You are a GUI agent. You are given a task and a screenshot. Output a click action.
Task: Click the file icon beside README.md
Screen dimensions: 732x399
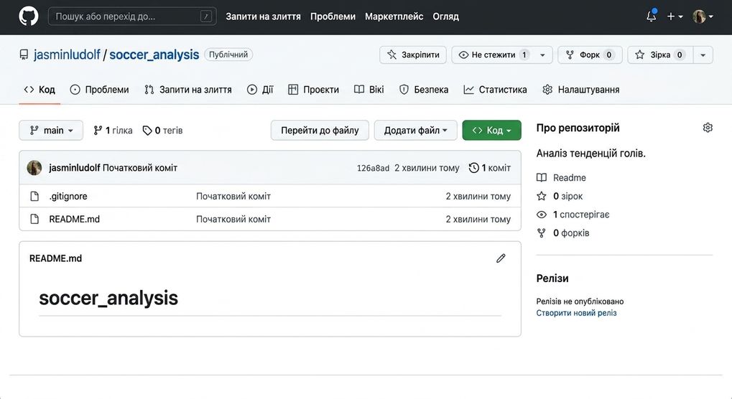click(34, 219)
